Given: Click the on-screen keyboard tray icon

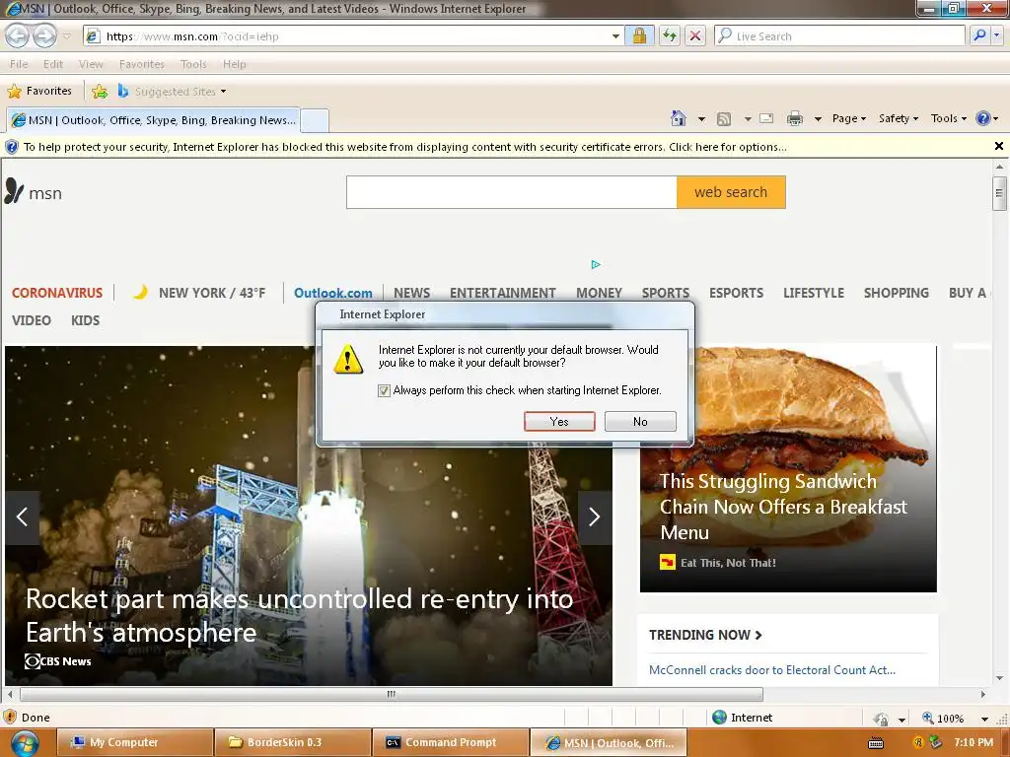Looking at the screenshot, I should [876, 743].
